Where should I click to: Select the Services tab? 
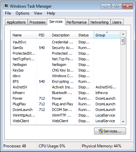click(56, 22)
